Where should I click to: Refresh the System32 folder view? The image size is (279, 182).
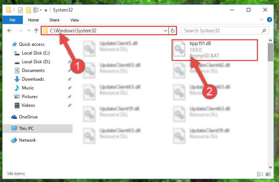pos(172,31)
